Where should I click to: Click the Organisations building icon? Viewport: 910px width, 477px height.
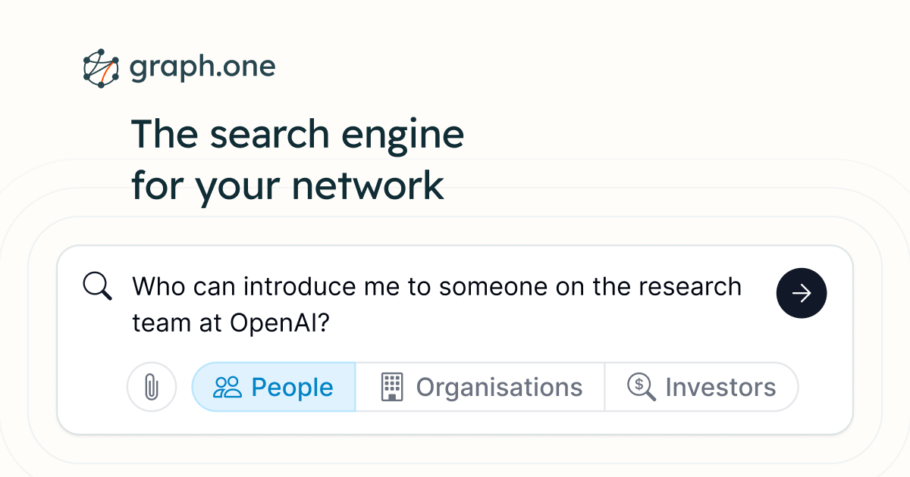[391, 387]
